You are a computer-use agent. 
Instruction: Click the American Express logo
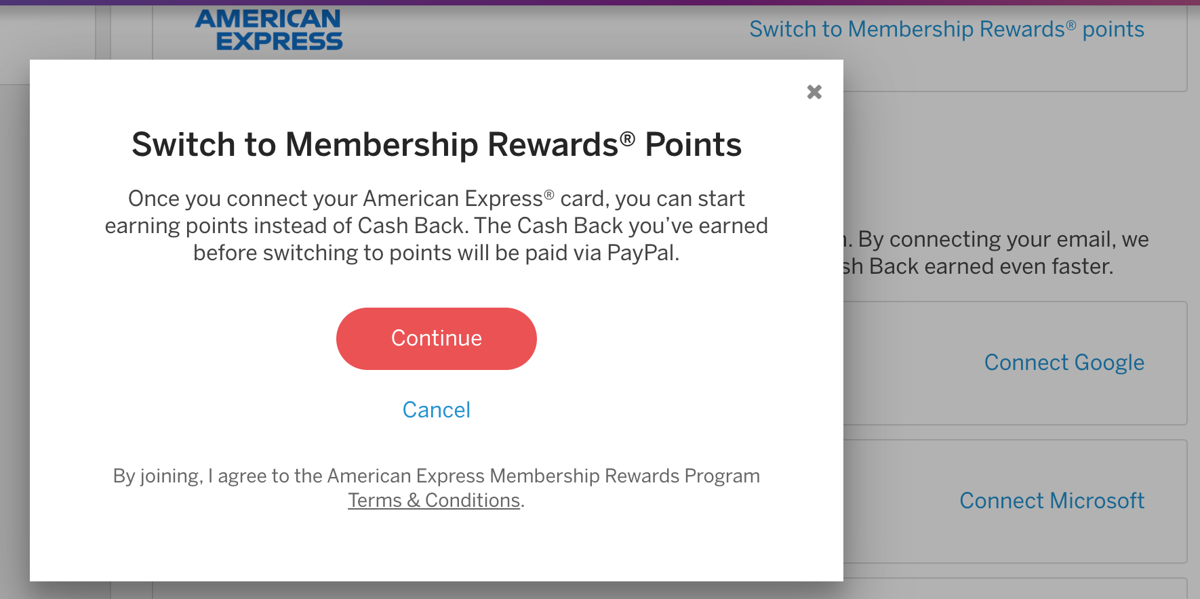[268, 30]
